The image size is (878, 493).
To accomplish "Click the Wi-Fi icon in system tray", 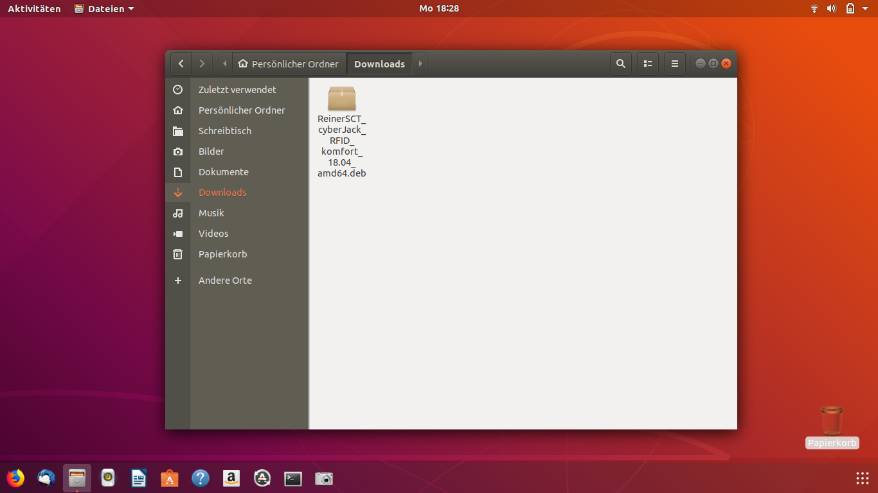I will [x=814, y=8].
